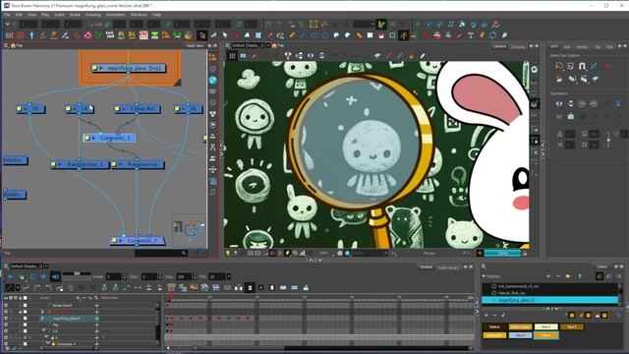Select the Transparency_1 node
The height and width of the screenshot is (354, 629).
(x=80, y=164)
